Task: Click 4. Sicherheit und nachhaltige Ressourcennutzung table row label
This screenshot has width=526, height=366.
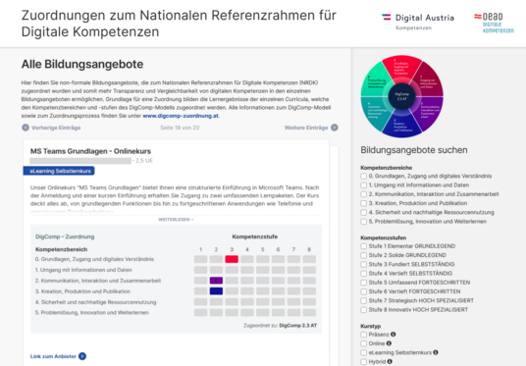Action: pos(95,302)
